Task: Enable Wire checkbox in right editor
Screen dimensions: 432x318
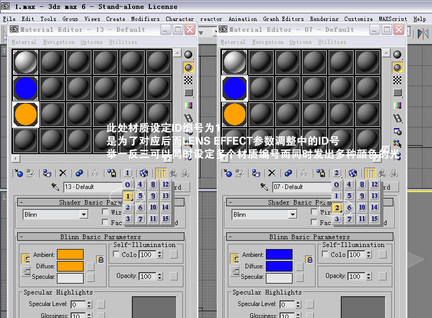Action: pyautogui.click(x=314, y=211)
